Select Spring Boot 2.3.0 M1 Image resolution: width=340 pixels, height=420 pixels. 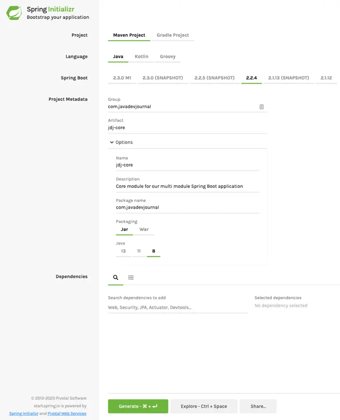[122, 78]
